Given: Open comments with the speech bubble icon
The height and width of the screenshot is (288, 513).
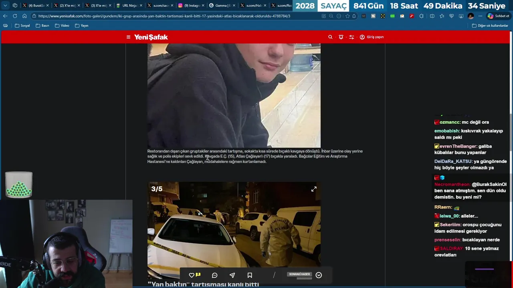Looking at the screenshot, I should pyautogui.click(x=214, y=275).
